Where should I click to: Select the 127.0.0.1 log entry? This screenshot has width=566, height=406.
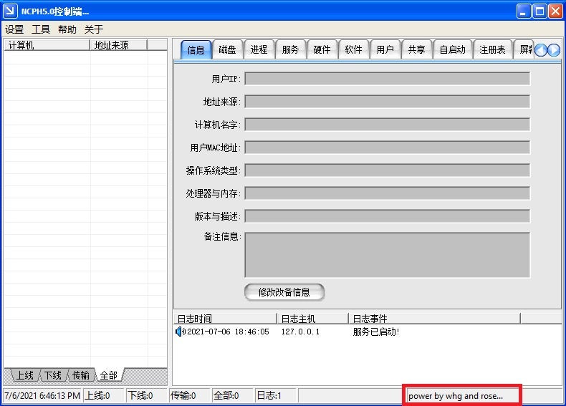click(300, 332)
